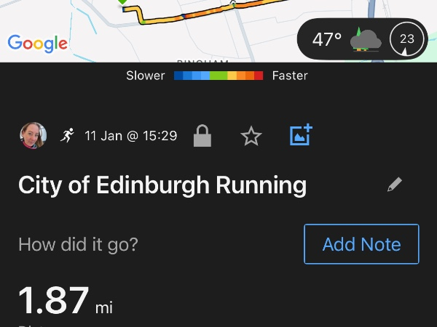Select the red end of the pace legend

[259, 76]
